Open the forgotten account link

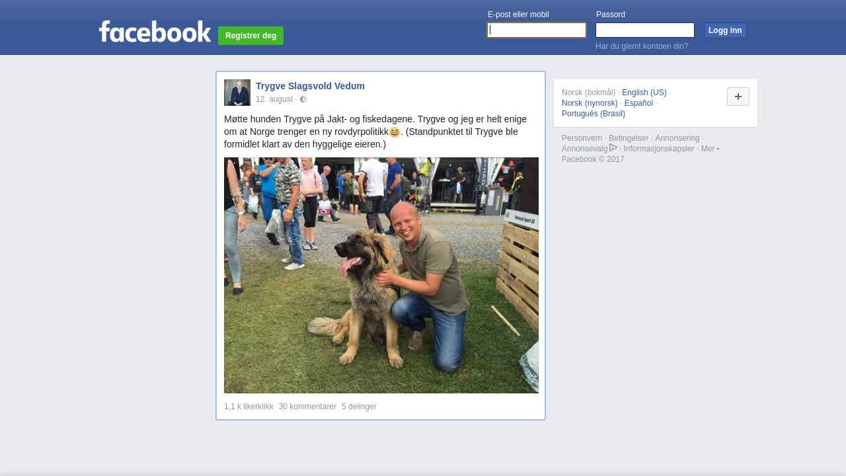click(x=642, y=46)
